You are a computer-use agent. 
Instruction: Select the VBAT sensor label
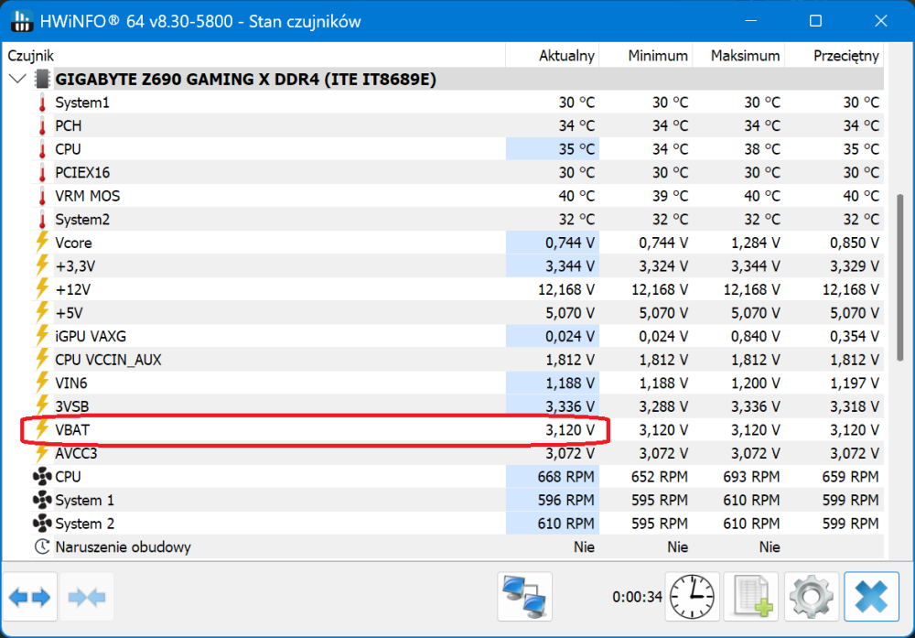pos(72,429)
